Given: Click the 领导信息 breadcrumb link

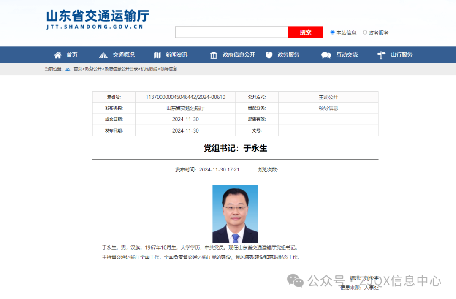Looking at the screenshot, I should coord(169,69).
